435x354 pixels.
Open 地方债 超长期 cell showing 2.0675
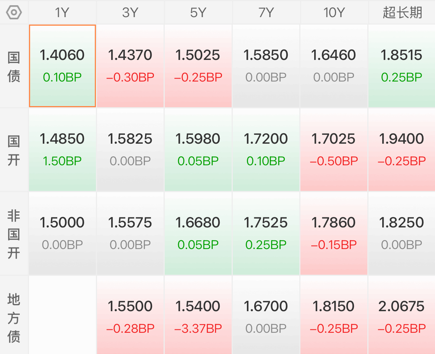402,315
